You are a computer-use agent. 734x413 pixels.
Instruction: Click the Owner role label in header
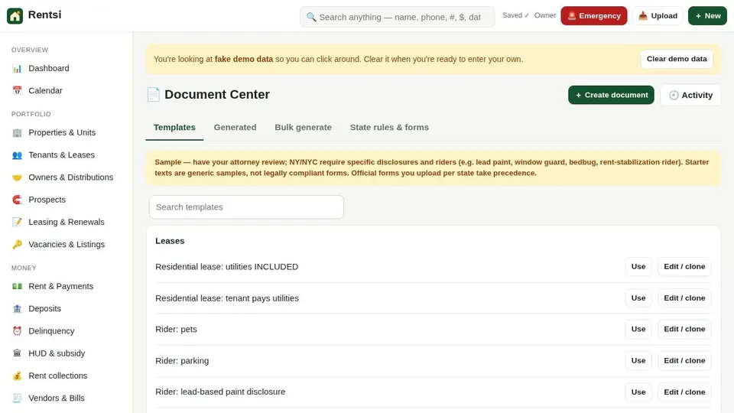click(545, 15)
